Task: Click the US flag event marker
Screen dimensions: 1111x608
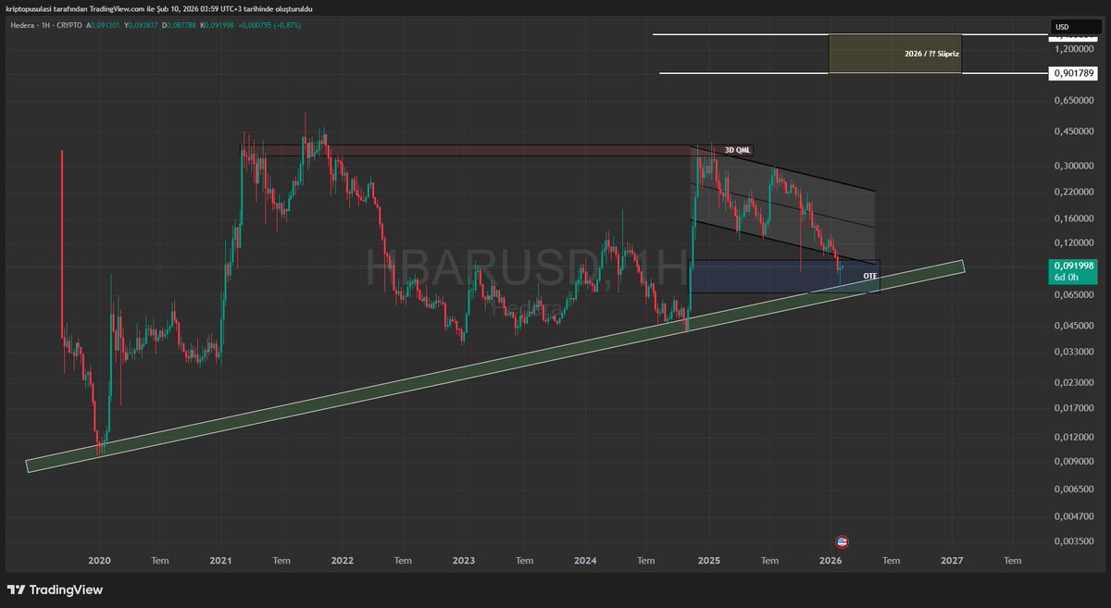Action: (843, 541)
